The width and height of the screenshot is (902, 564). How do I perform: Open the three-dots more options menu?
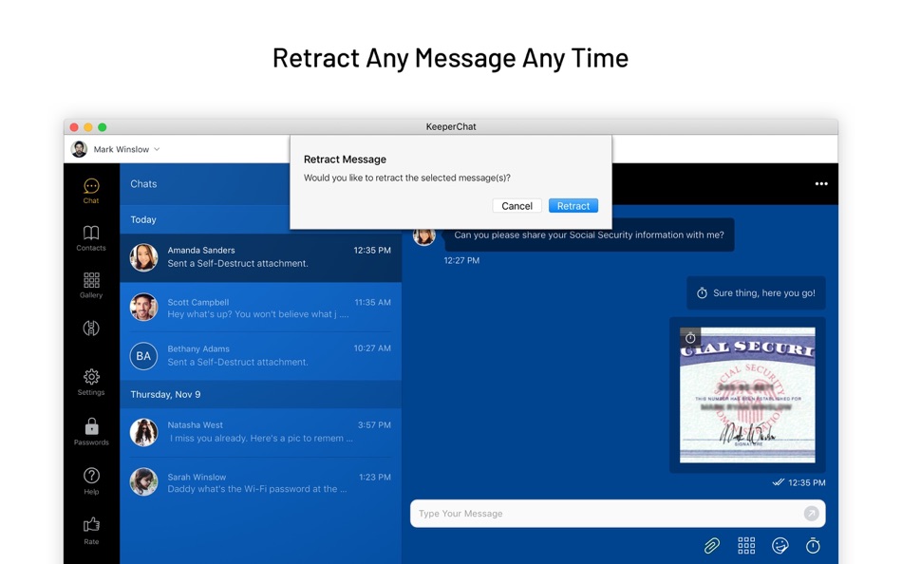821,183
